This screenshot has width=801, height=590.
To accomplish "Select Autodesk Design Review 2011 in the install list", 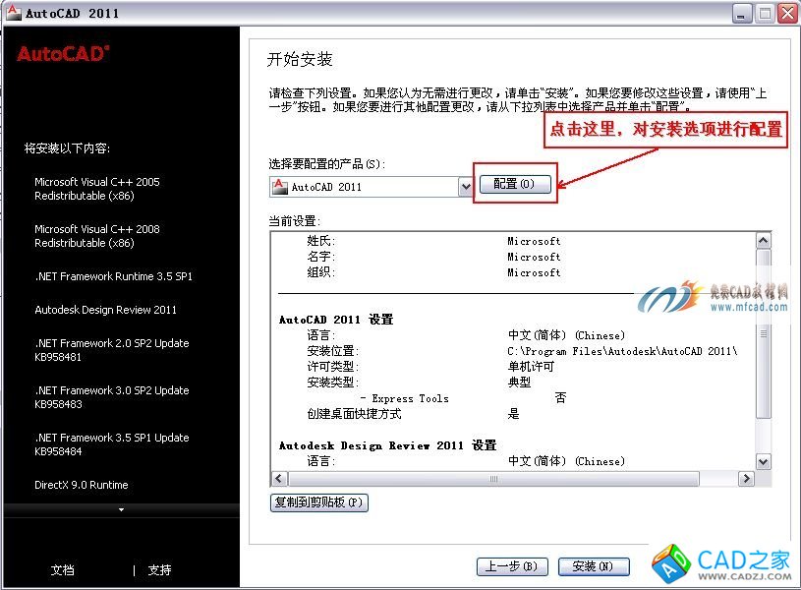I will (x=106, y=310).
